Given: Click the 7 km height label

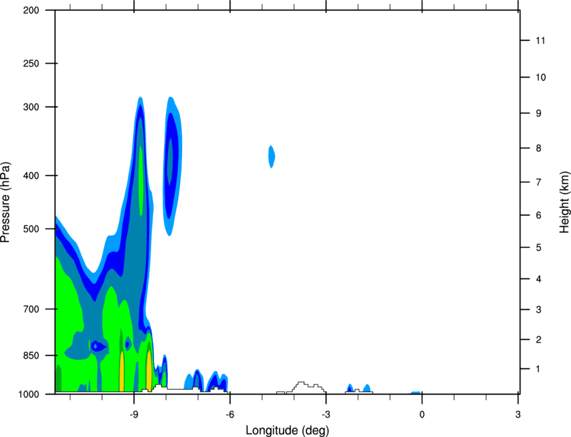Looking at the screenshot, I should [x=539, y=182].
